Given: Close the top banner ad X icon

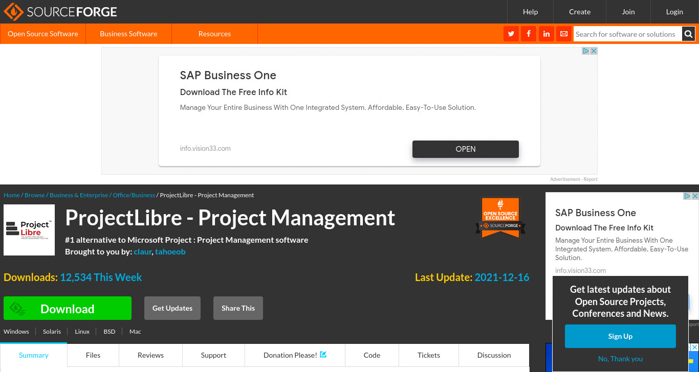Looking at the screenshot, I should pyautogui.click(x=594, y=51).
